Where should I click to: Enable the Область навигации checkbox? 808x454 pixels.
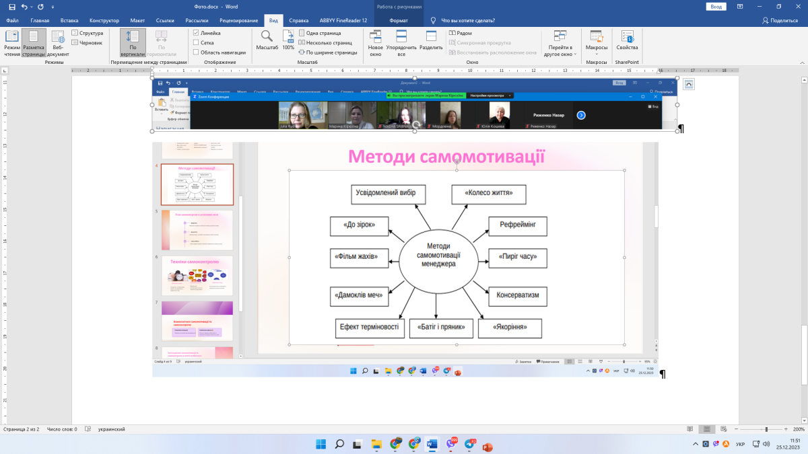(x=196, y=52)
